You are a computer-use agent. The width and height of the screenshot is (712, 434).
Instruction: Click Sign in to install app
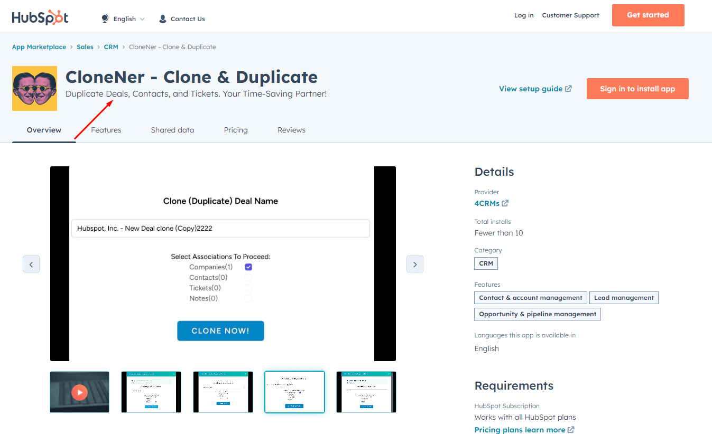point(637,89)
